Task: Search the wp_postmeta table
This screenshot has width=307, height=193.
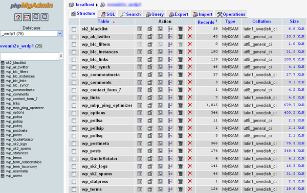Action: tap(160, 143)
